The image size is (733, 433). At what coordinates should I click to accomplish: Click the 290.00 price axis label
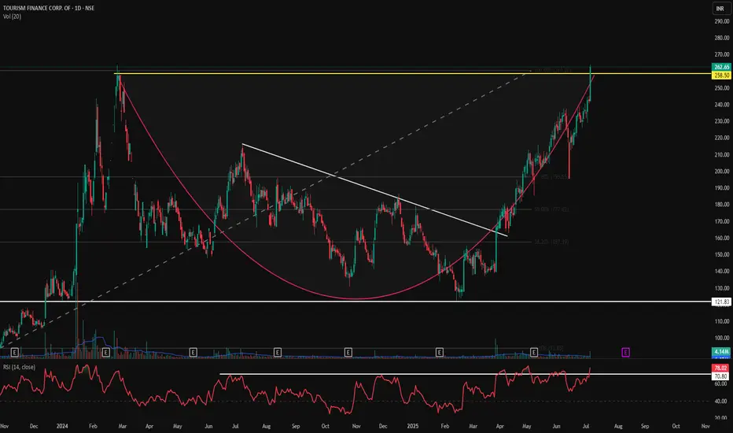[x=721, y=21]
